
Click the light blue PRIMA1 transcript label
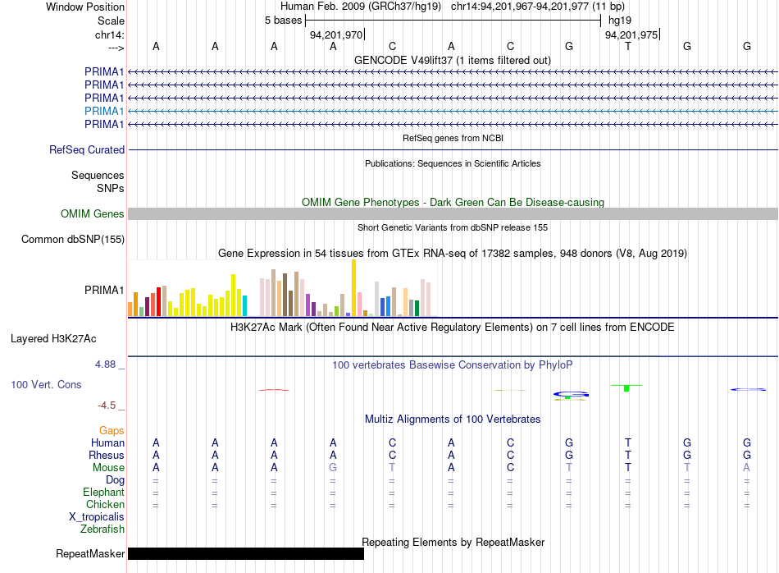point(104,111)
